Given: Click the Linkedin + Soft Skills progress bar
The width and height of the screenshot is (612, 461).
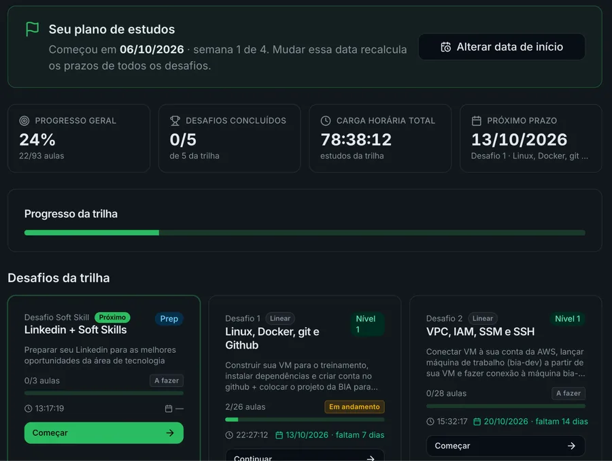Looking at the screenshot, I should (104, 393).
